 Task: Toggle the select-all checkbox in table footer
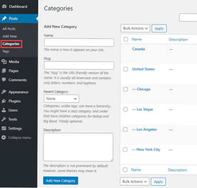[x=125, y=170]
